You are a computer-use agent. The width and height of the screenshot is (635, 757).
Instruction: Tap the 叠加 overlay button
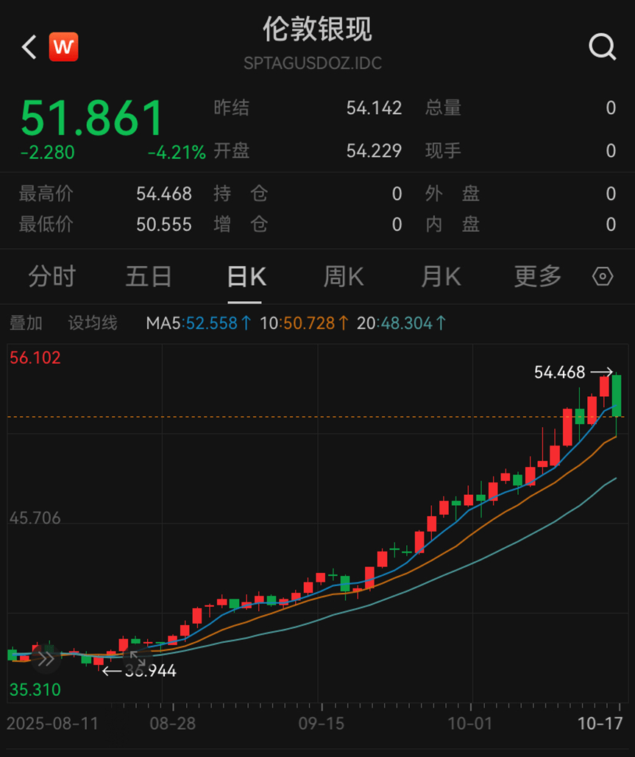(26, 323)
